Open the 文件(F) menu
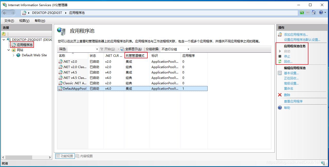The height and width of the screenshot is (167, 329). (x=9, y=21)
